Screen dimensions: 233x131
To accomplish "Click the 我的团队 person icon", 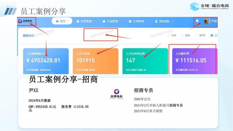I will click(x=156, y=21).
